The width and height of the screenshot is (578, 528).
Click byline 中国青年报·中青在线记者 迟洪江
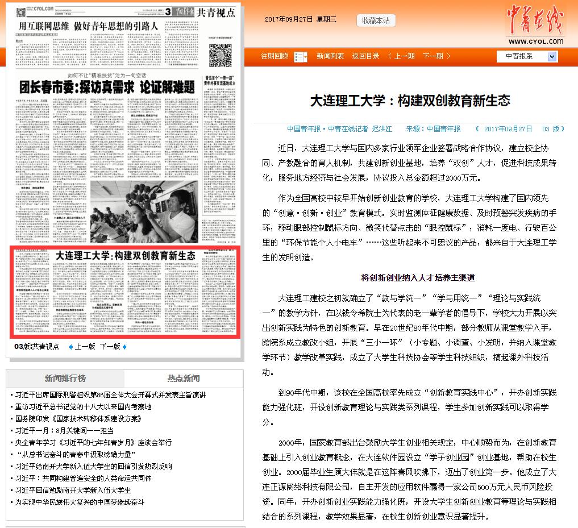coord(339,128)
